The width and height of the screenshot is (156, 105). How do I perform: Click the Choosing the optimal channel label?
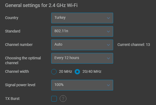(23, 60)
